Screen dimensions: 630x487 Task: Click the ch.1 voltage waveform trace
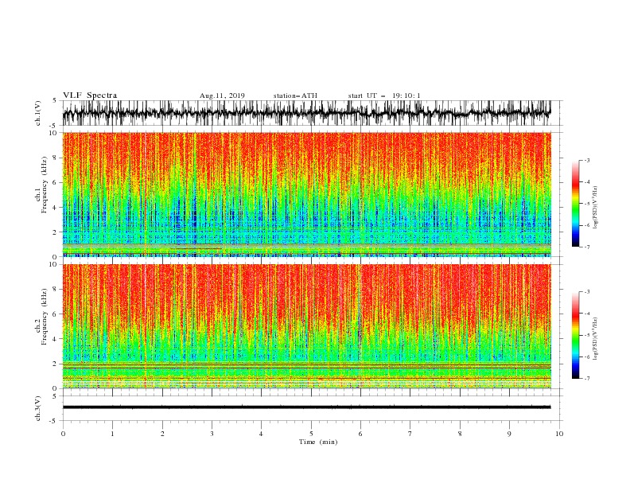tap(306, 113)
